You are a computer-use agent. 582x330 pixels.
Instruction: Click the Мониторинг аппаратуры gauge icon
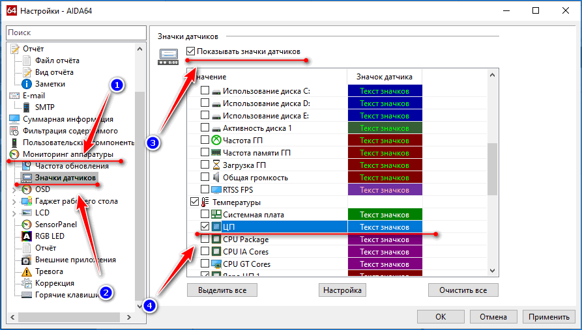pyautogui.click(x=14, y=154)
